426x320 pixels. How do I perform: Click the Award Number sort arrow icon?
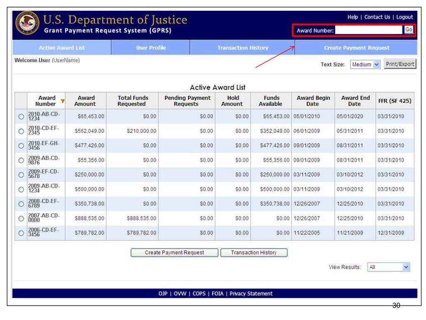[x=62, y=101]
